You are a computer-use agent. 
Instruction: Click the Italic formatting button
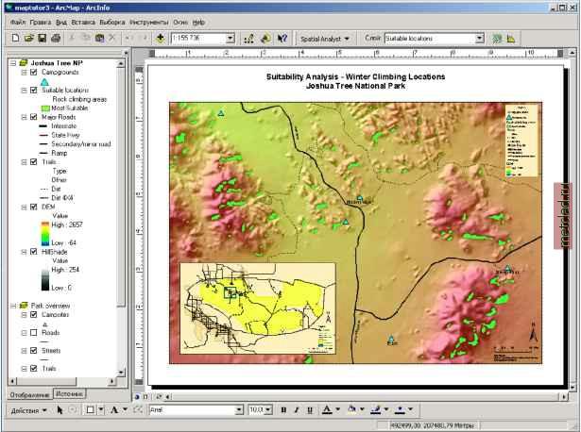pyautogui.click(x=296, y=410)
